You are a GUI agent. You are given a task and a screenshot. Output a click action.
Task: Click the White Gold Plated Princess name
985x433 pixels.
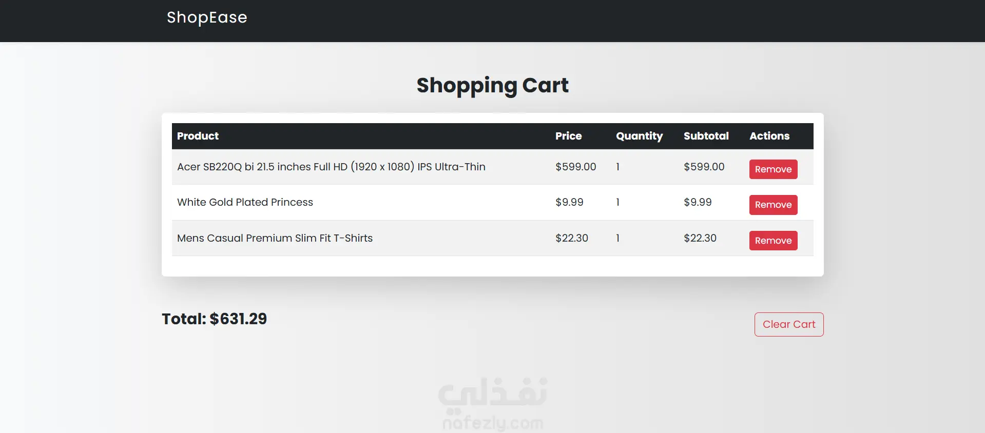coord(245,202)
